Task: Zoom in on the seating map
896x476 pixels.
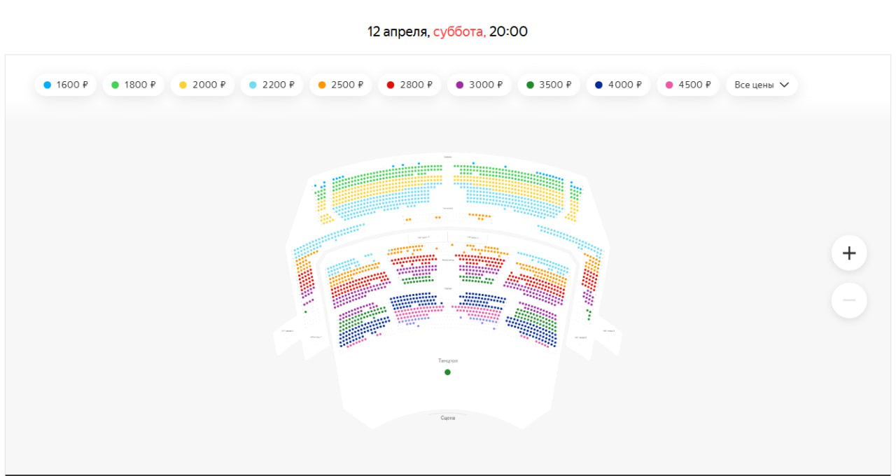Action: click(x=849, y=253)
